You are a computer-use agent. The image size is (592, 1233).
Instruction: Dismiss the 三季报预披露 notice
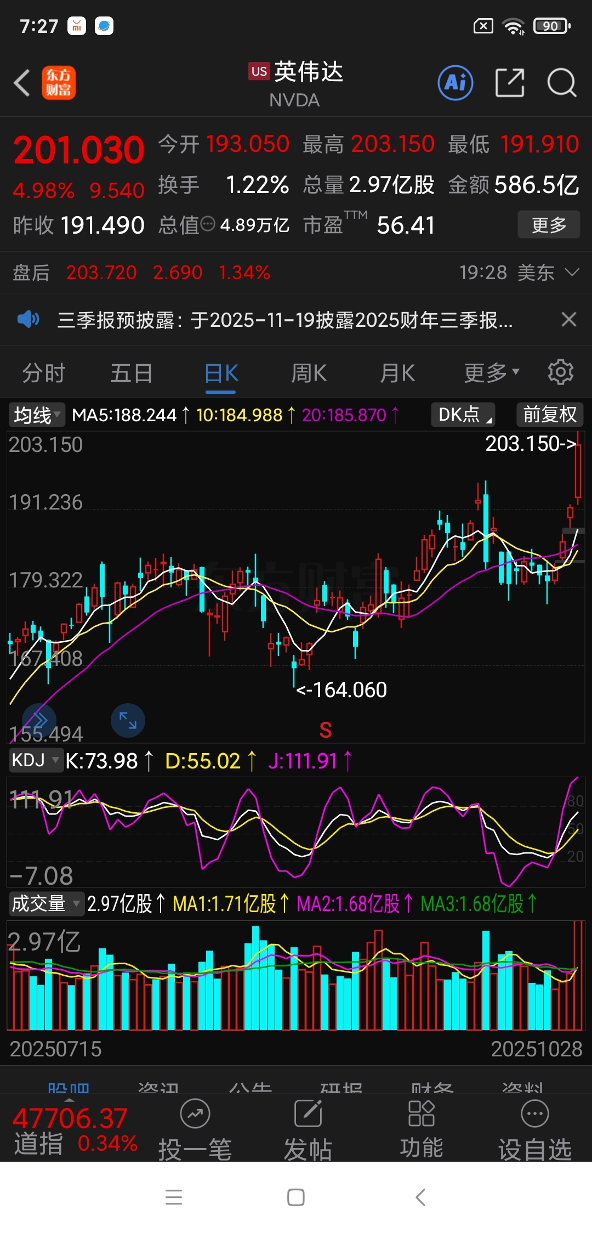[569, 319]
